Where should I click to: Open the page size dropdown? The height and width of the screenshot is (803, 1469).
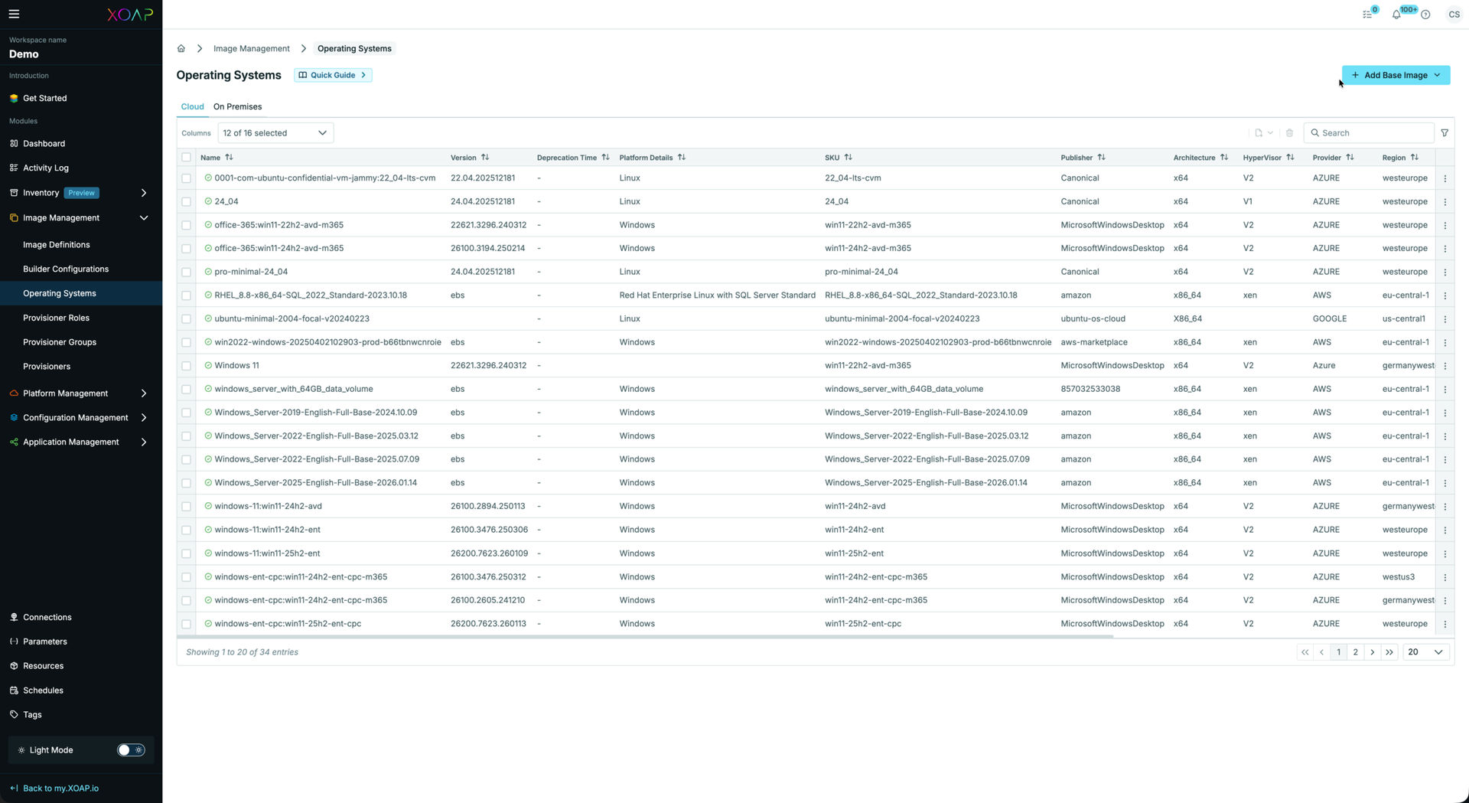1426,652
